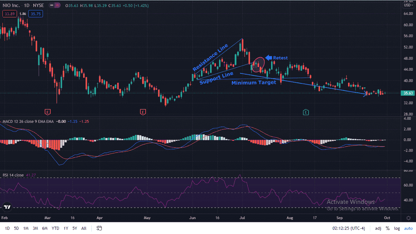This screenshot has height=234, width=416.
Task: Click the NYSE exchange in chart title
Action: [x=38, y=5]
